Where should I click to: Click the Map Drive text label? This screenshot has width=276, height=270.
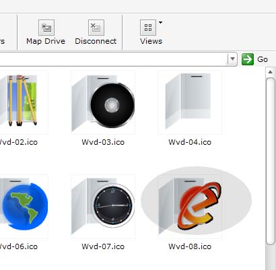[46, 41]
